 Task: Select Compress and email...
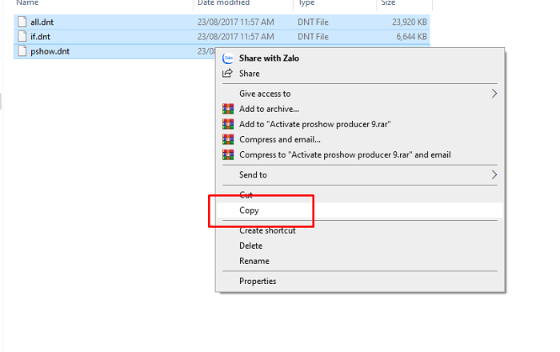[360, 139]
